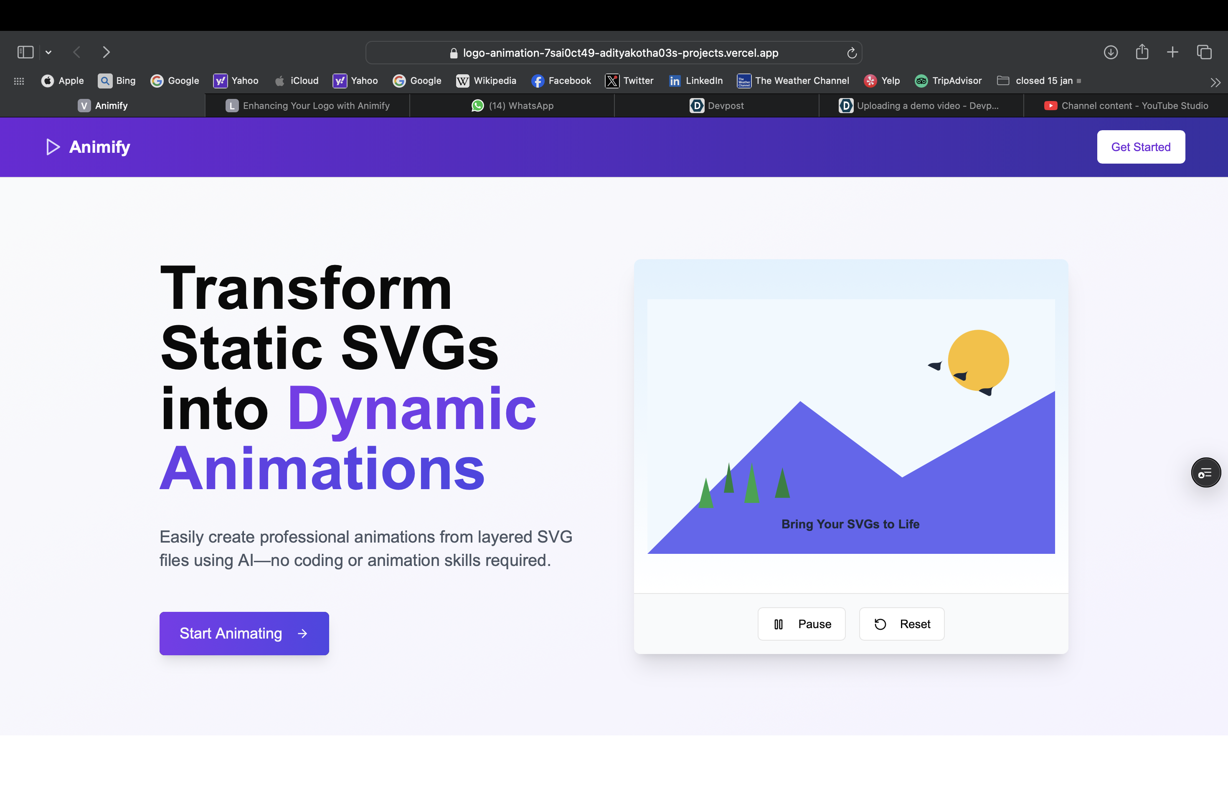The width and height of the screenshot is (1228, 798).
Task: Click the floating dark round widget icon
Action: (1205, 472)
